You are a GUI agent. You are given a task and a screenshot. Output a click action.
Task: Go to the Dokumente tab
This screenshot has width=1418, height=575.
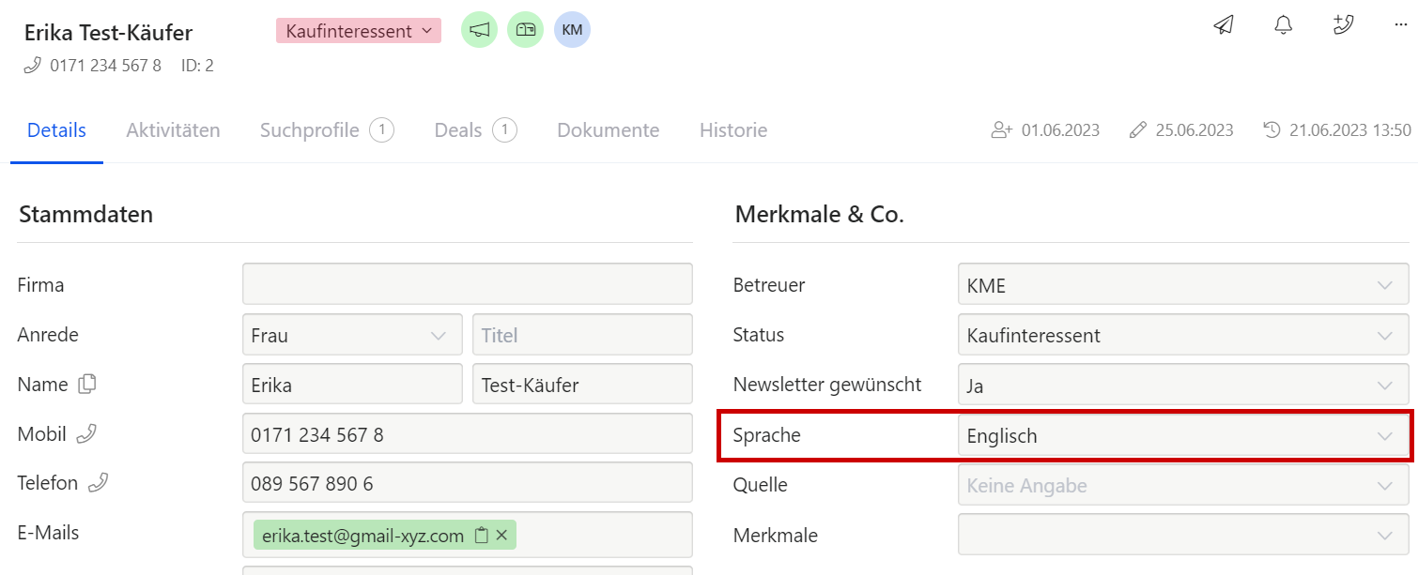point(608,130)
